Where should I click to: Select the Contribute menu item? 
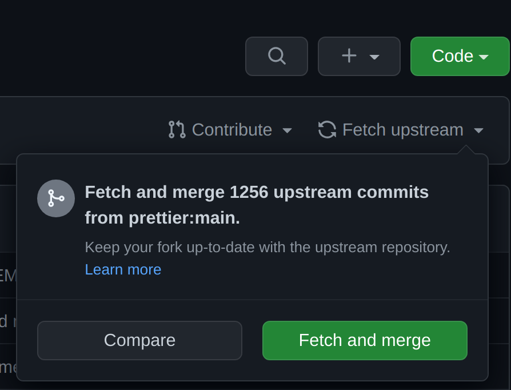coord(231,130)
